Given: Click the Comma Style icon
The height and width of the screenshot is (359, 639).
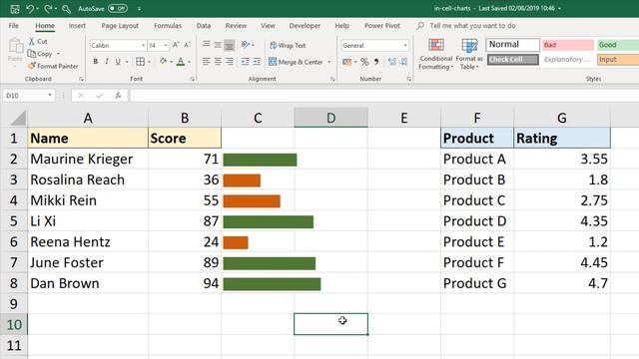Looking at the screenshot, I should pyautogui.click(x=376, y=62).
